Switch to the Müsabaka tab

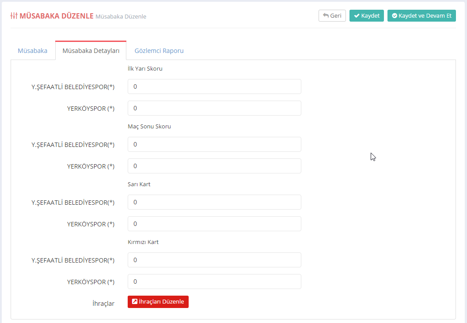[33, 51]
